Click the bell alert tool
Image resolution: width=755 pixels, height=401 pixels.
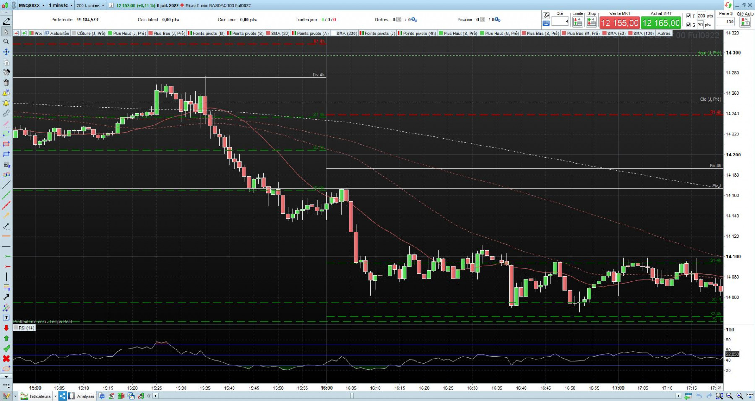tap(6, 103)
